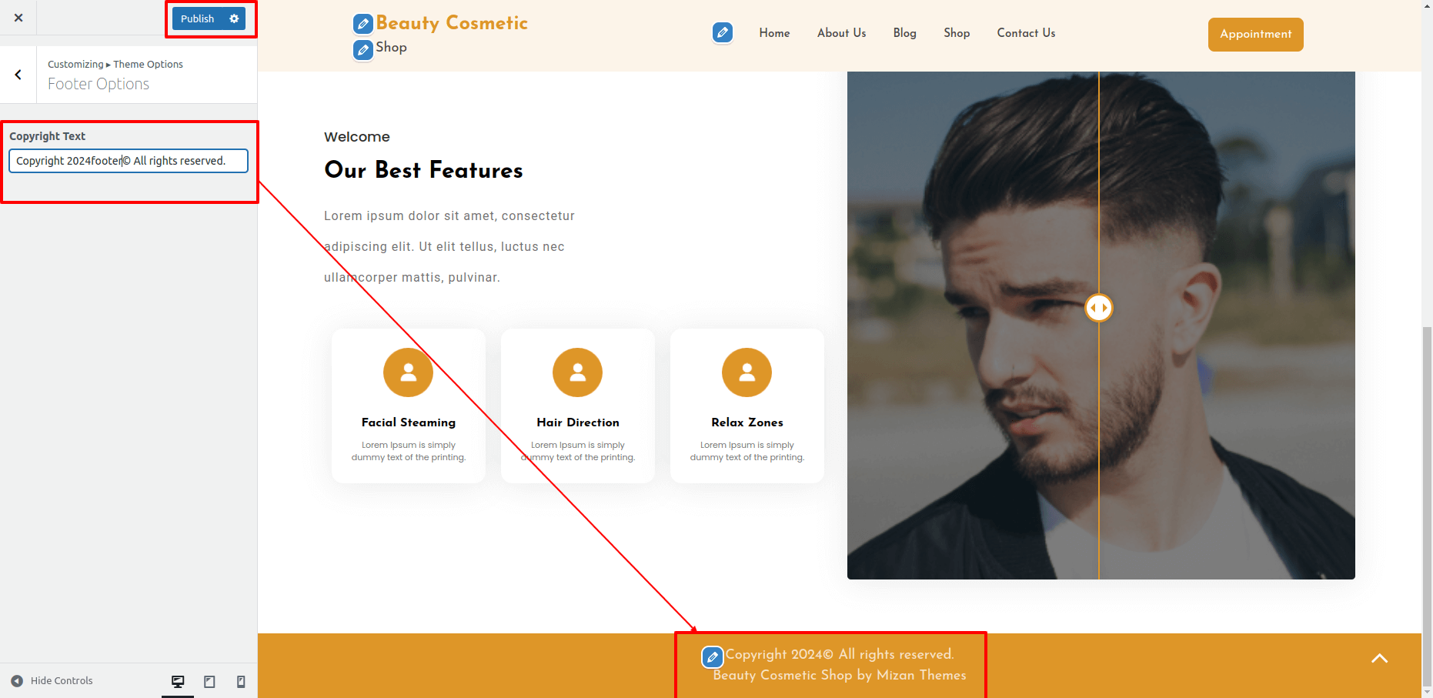
Task: Click the Publish button
Action: tap(198, 18)
